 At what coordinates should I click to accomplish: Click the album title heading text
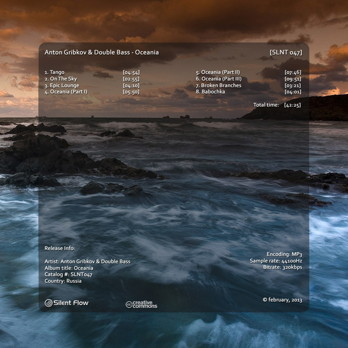pyautogui.click(x=101, y=52)
